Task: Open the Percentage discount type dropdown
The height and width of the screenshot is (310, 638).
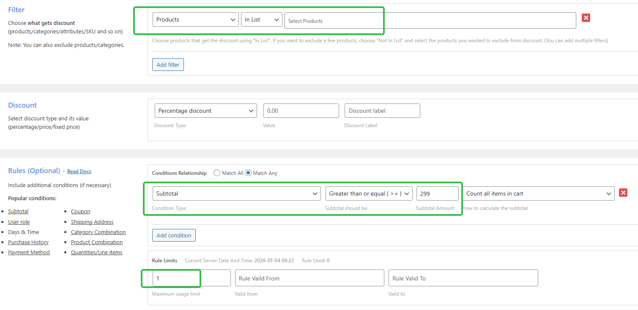Action: pyautogui.click(x=205, y=110)
